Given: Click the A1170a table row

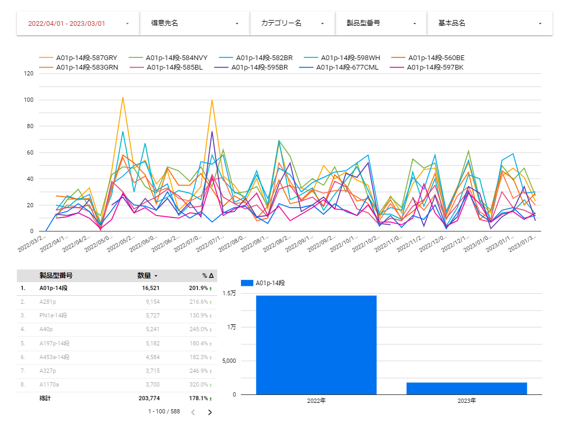Looking at the screenshot, I should point(117,384).
